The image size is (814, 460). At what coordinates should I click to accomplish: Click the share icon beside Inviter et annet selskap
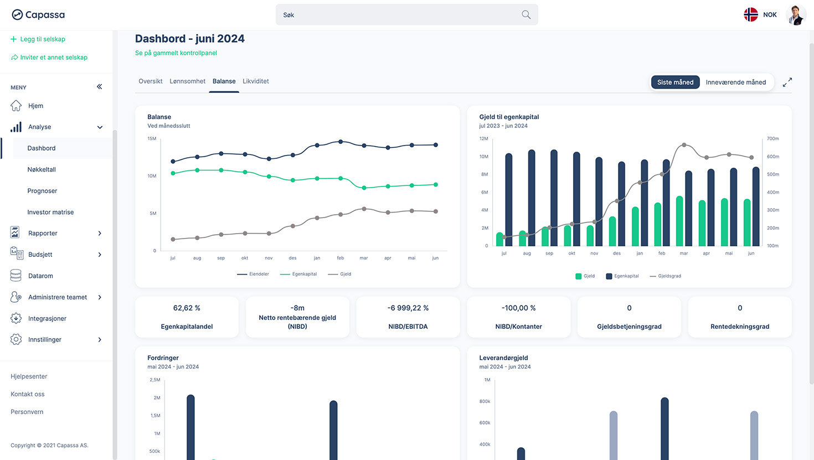point(14,58)
